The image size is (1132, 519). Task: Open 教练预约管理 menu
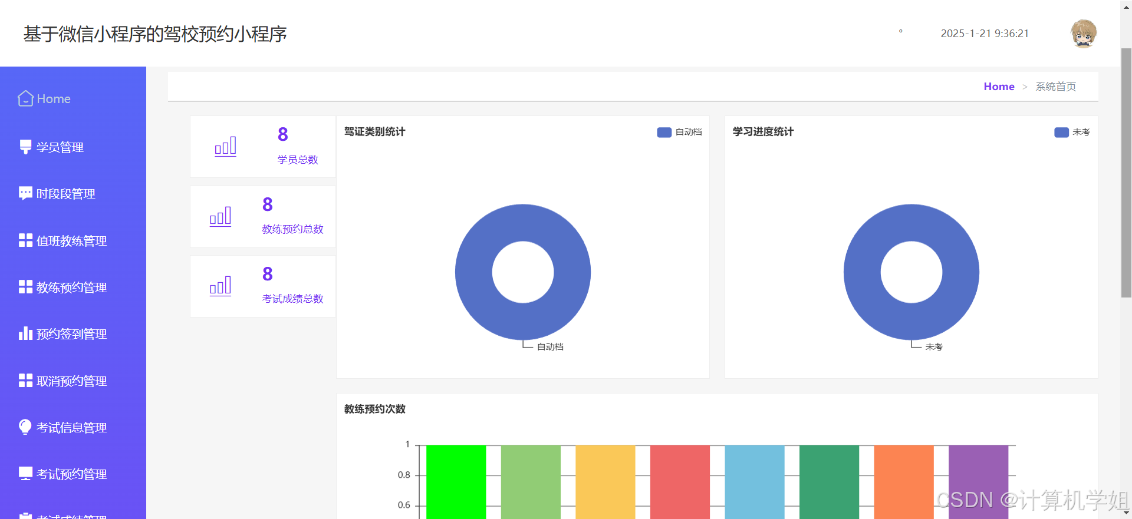point(73,287)
